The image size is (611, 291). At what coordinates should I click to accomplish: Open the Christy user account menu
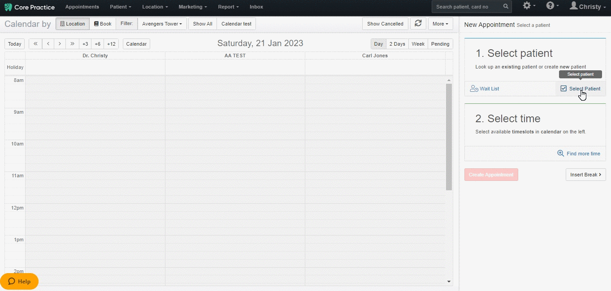click(588, 6)
